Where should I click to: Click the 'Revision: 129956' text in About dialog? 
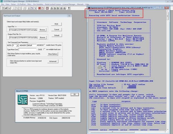36,98
